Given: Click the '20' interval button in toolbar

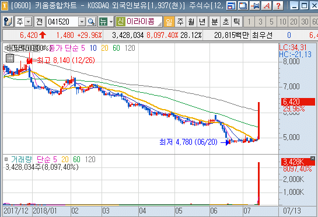Looking at the screenshot, I should (293, 22).
